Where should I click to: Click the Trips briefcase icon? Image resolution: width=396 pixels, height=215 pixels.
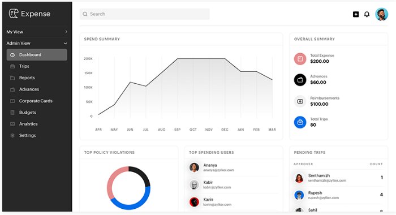coord(12,66)
